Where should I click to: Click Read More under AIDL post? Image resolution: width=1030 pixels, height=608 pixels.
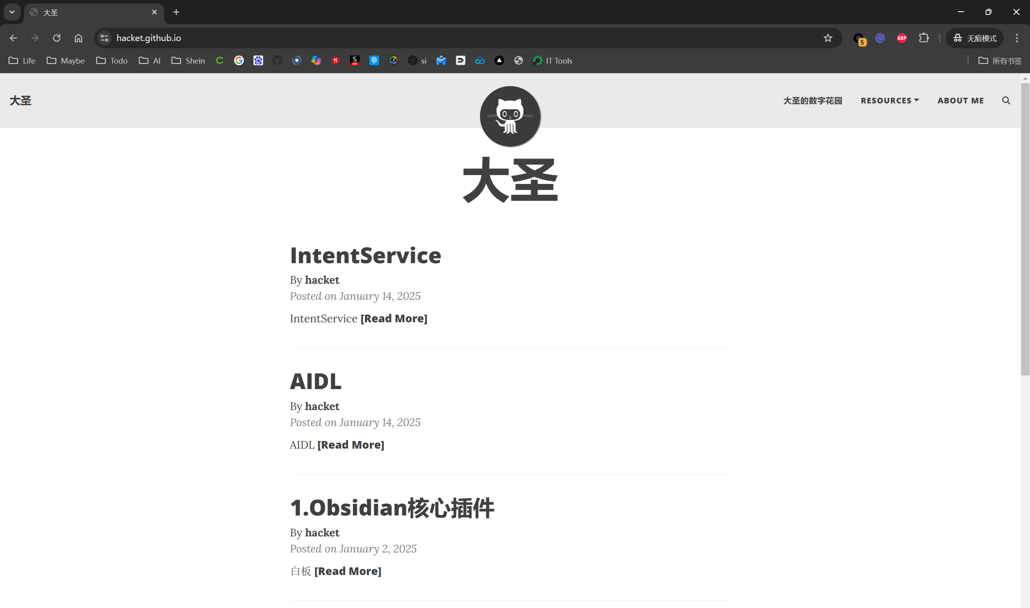point(350,445)
